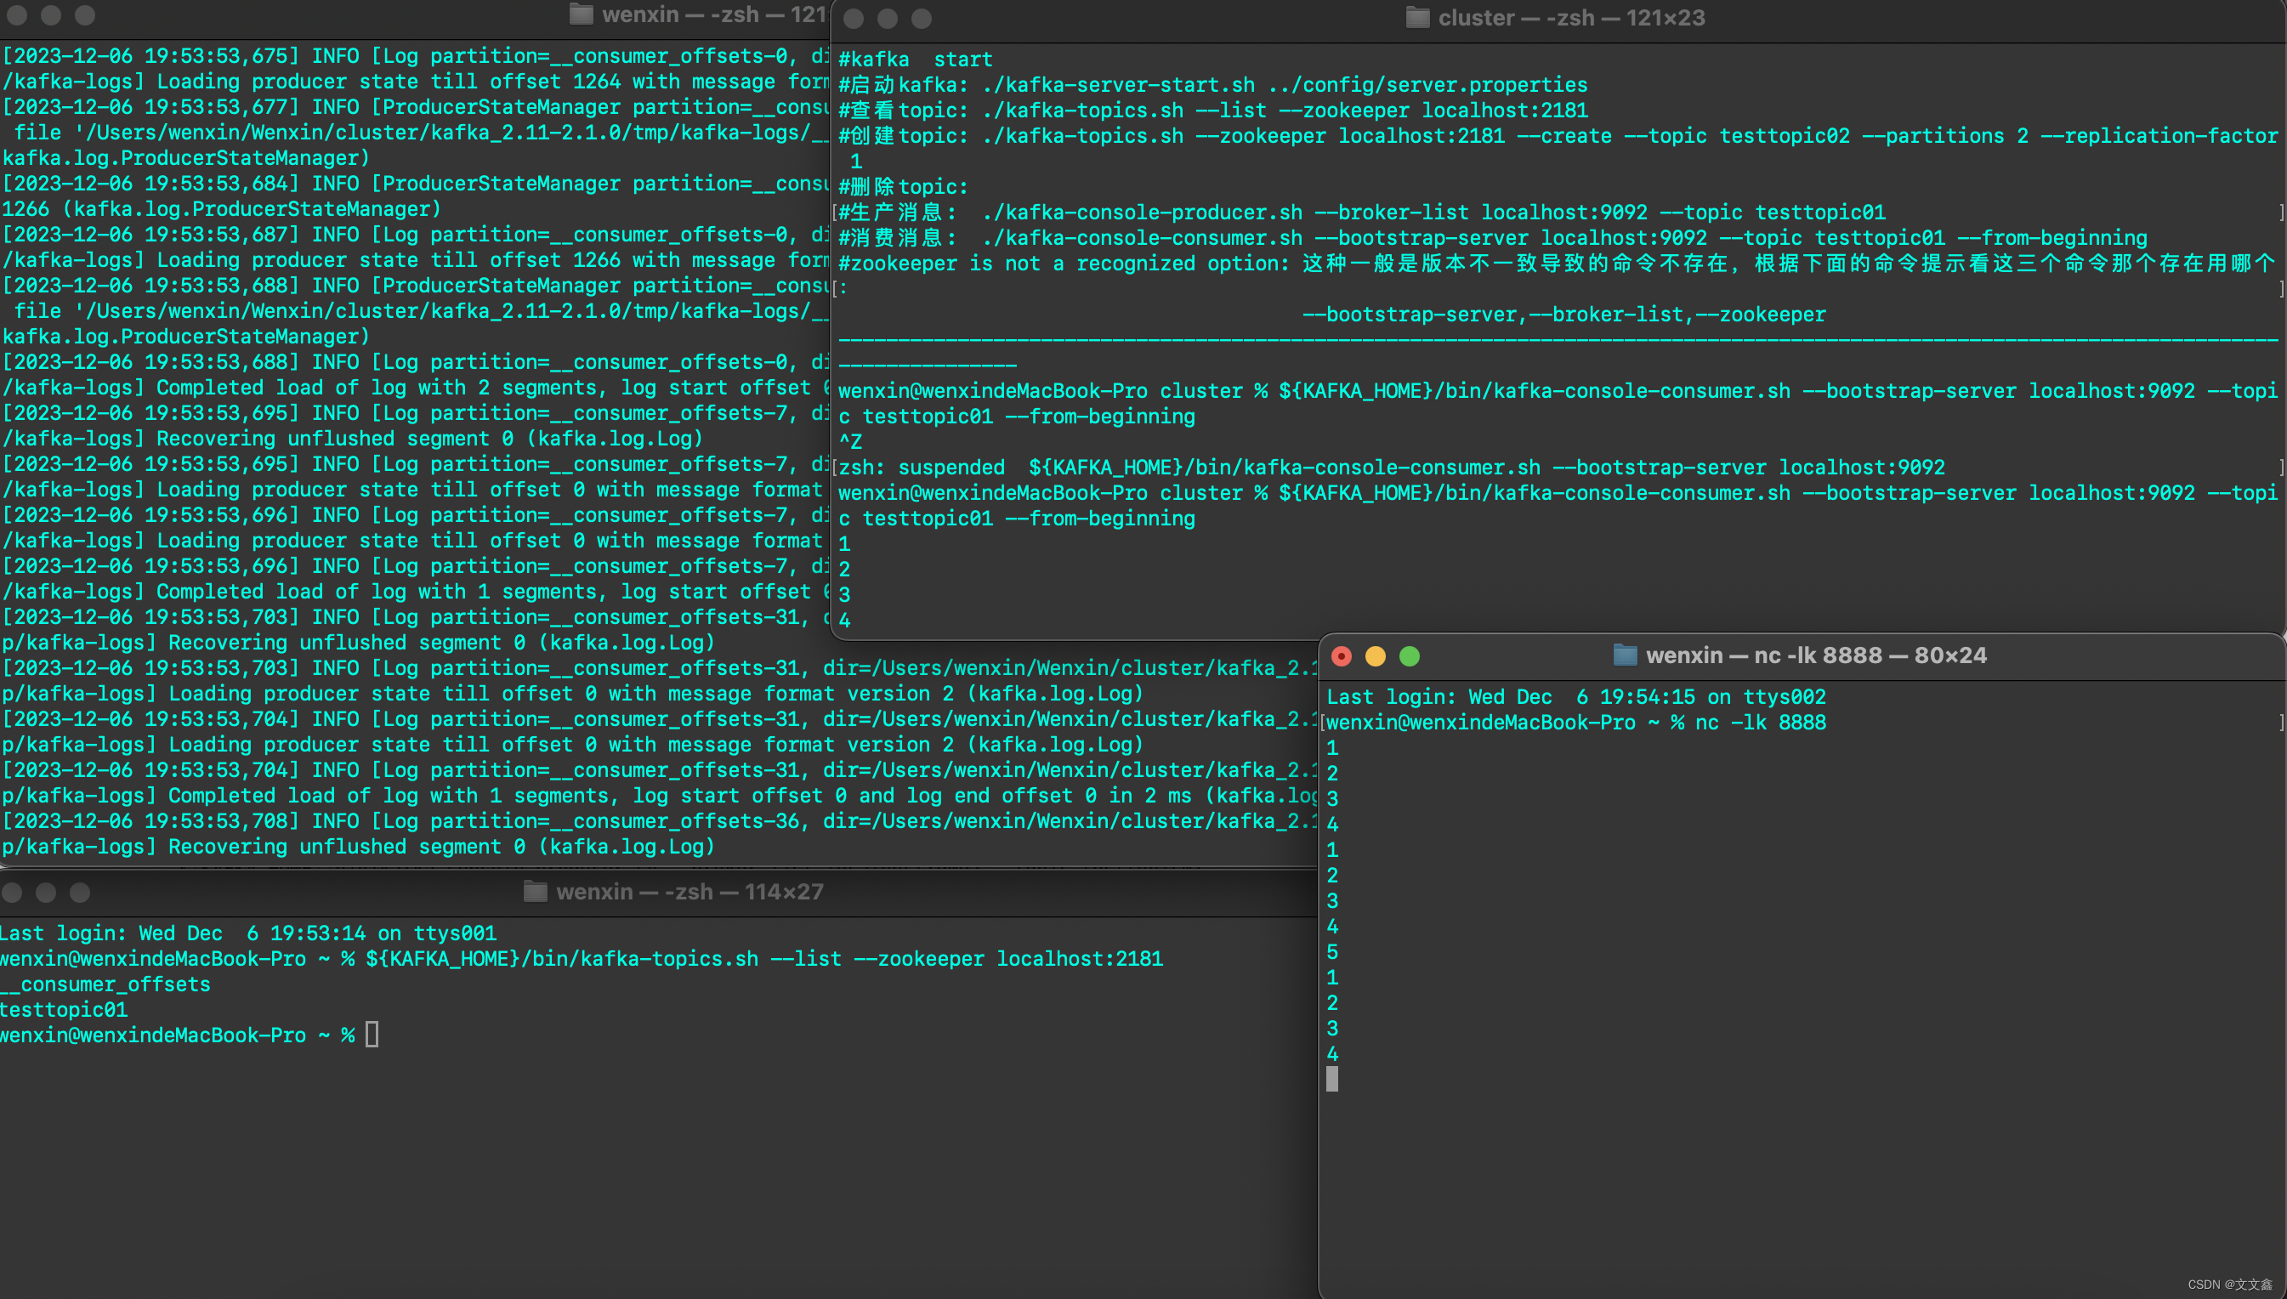This screenshot has width=2287, height=1299.
Task: Click log line 'Completed load of log with 2 segments'
Action: point(415,389)
